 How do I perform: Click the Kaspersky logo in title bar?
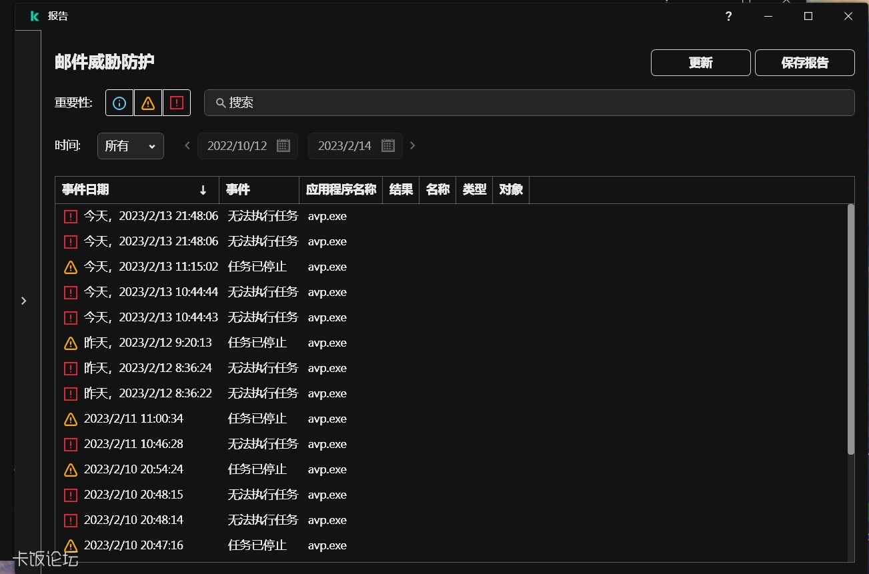tap(35, 16)
